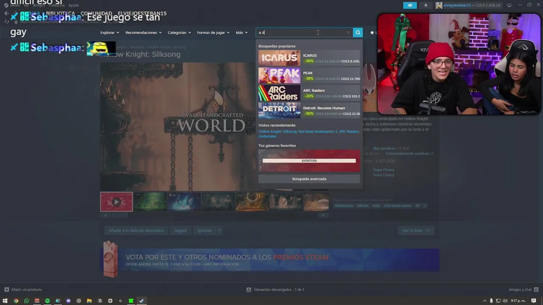The image size is (543, 305).
Task: Open the ELVIEJOESTEBAN15 profile tab
Action: coord(142,14)
